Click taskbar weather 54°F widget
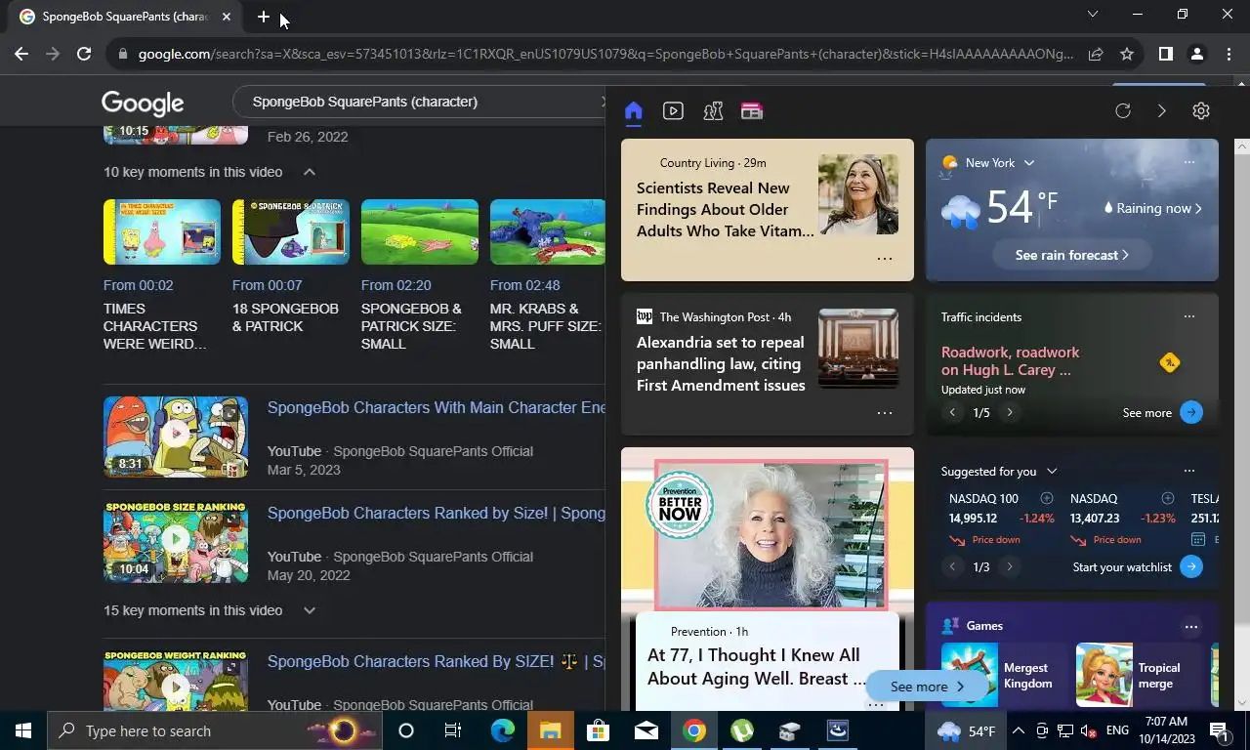 coord(966,730)
